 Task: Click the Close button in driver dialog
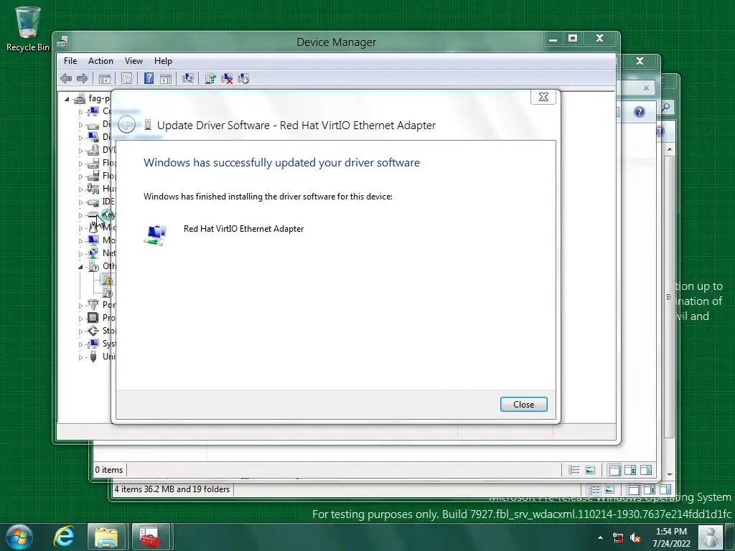point(523,405)
